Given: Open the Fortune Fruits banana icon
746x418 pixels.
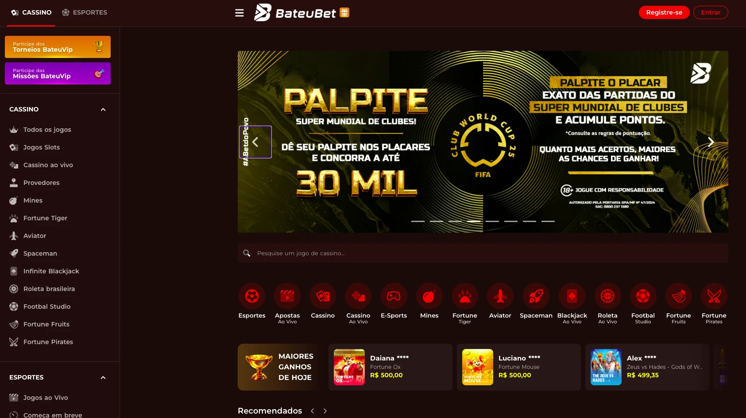Looking at the screenshot, I should pos(678,296).
